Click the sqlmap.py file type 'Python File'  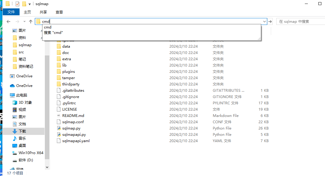(222, 128)
